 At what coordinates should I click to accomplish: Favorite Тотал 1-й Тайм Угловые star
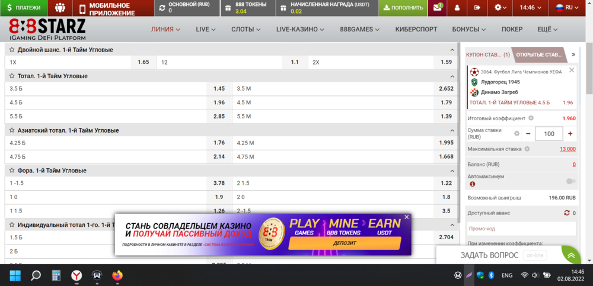pyautogui.click(x=12, y=76)
